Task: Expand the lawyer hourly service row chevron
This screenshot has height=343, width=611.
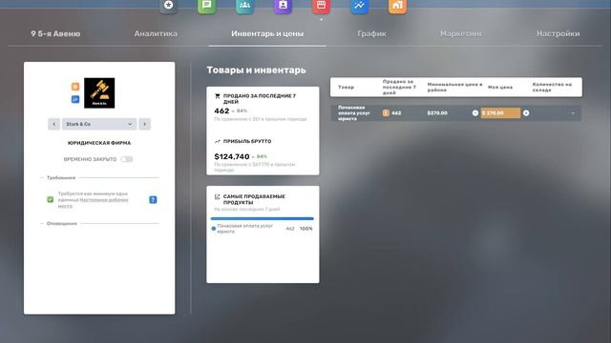Action: click(x=573, y=113)
